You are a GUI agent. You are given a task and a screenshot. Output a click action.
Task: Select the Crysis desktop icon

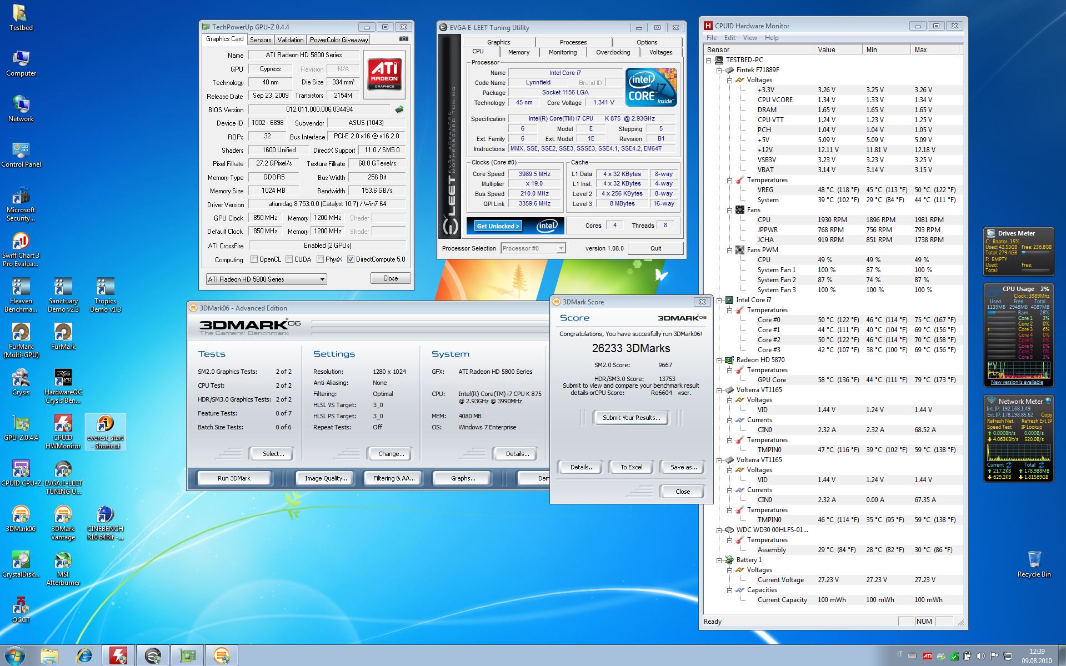(x=21, y=382)
